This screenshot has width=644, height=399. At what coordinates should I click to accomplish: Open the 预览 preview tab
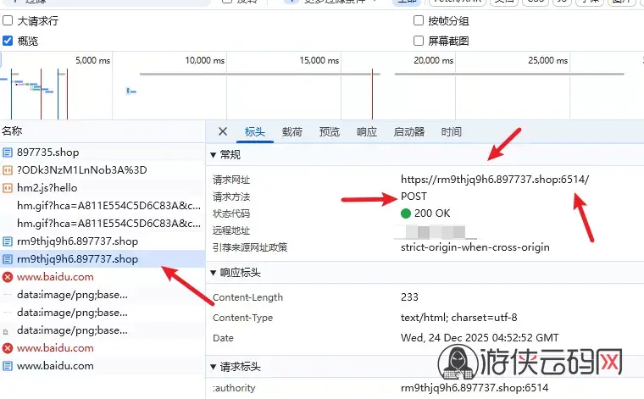(x=330, y=132)
